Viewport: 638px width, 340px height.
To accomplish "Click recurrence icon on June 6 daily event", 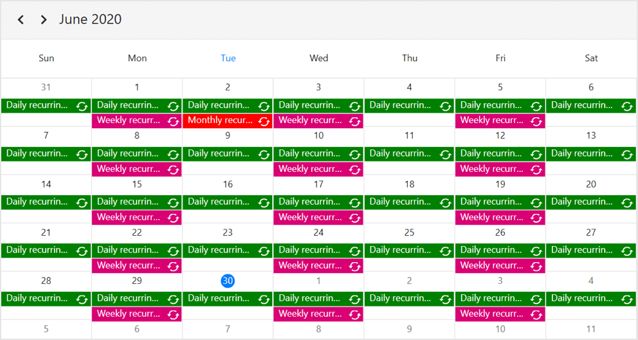I will click(x=627, y=106).
